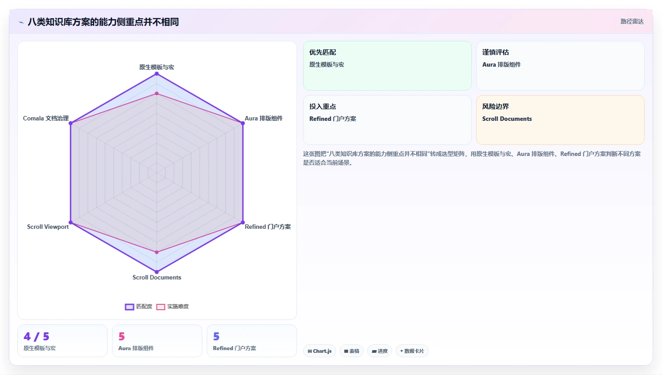Click Aura 排版组件 text in 谨慎评估 card

[502, 64]
